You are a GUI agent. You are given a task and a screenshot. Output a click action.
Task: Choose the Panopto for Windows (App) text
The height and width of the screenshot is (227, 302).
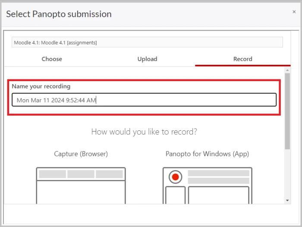207,154
